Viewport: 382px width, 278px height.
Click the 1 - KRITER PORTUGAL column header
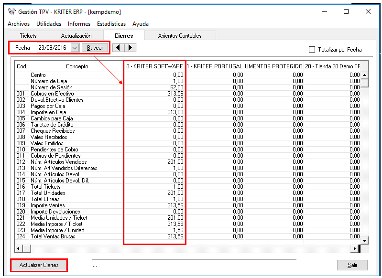tap(214, 66)
